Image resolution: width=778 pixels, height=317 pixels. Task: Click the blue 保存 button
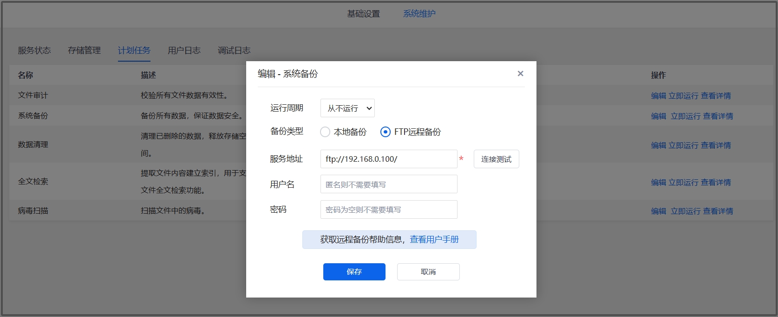(x=354, y=272)
